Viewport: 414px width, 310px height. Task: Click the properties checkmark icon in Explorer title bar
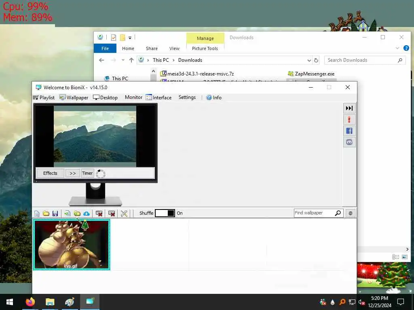tap(114, 38)
